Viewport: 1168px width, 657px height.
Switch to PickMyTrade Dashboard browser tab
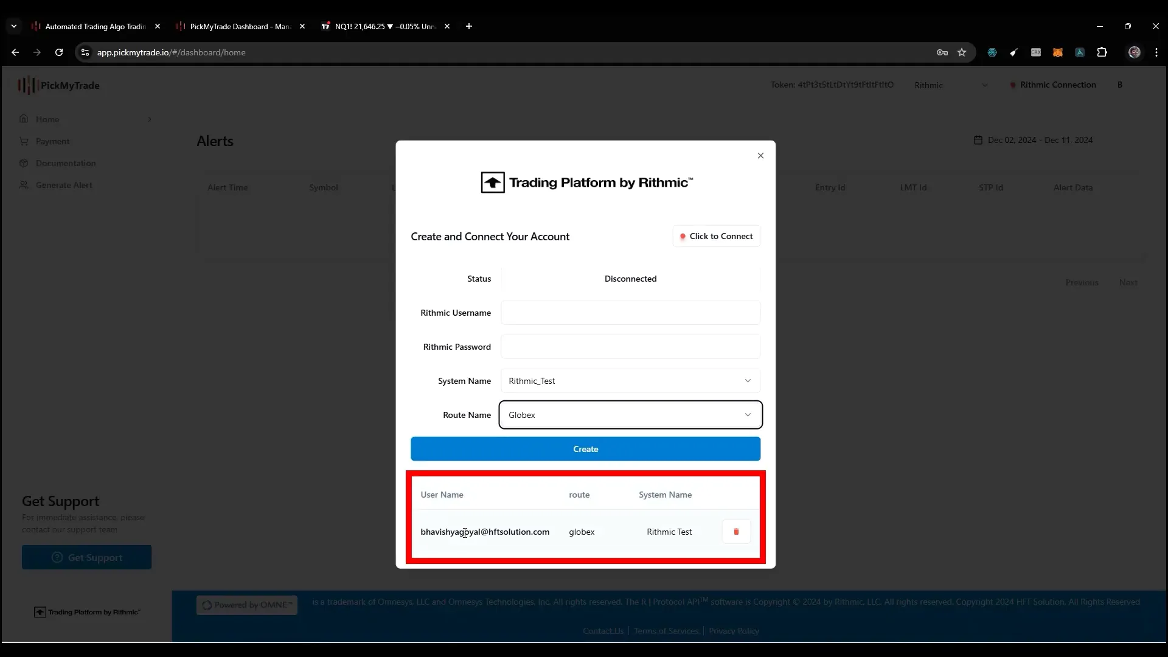tap(240, 26)
